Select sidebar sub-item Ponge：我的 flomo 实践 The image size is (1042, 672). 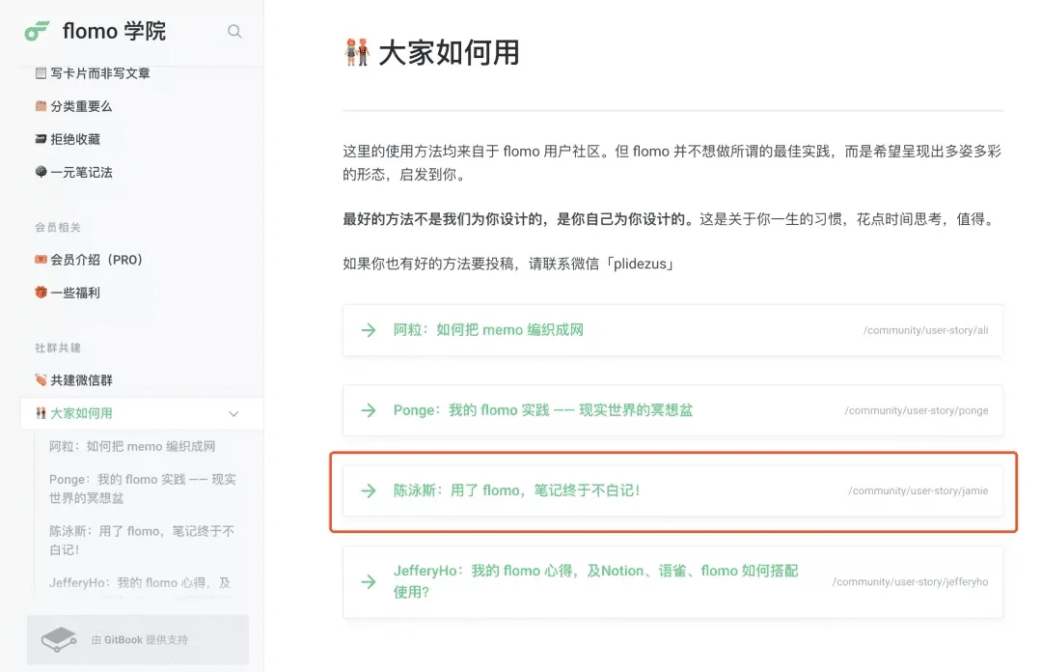[x=142, y=489]
